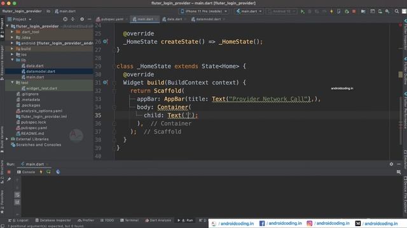Switch to main.dart editor tab

pos(144,19)
